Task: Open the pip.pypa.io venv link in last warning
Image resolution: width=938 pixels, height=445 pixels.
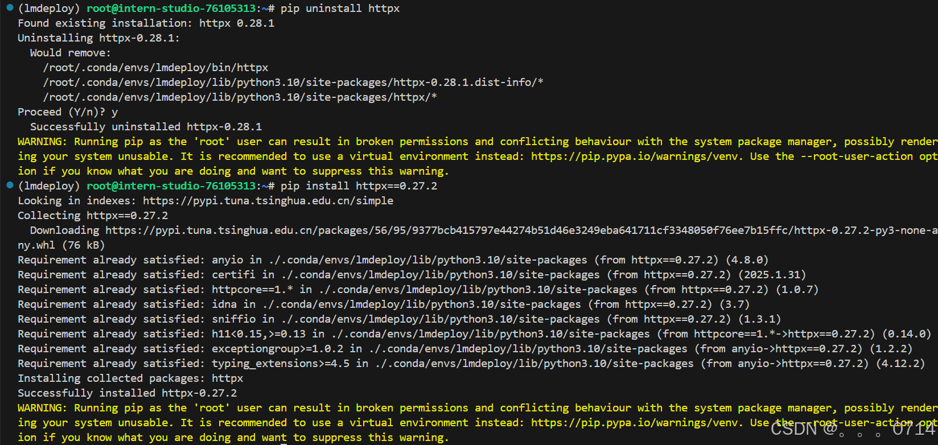Action: click(x=636, y=422)
